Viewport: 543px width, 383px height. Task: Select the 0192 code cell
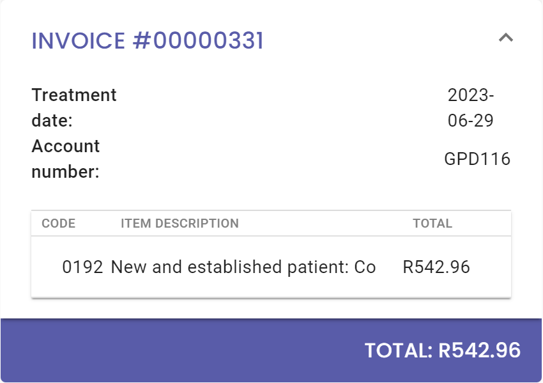pos(82,267)
